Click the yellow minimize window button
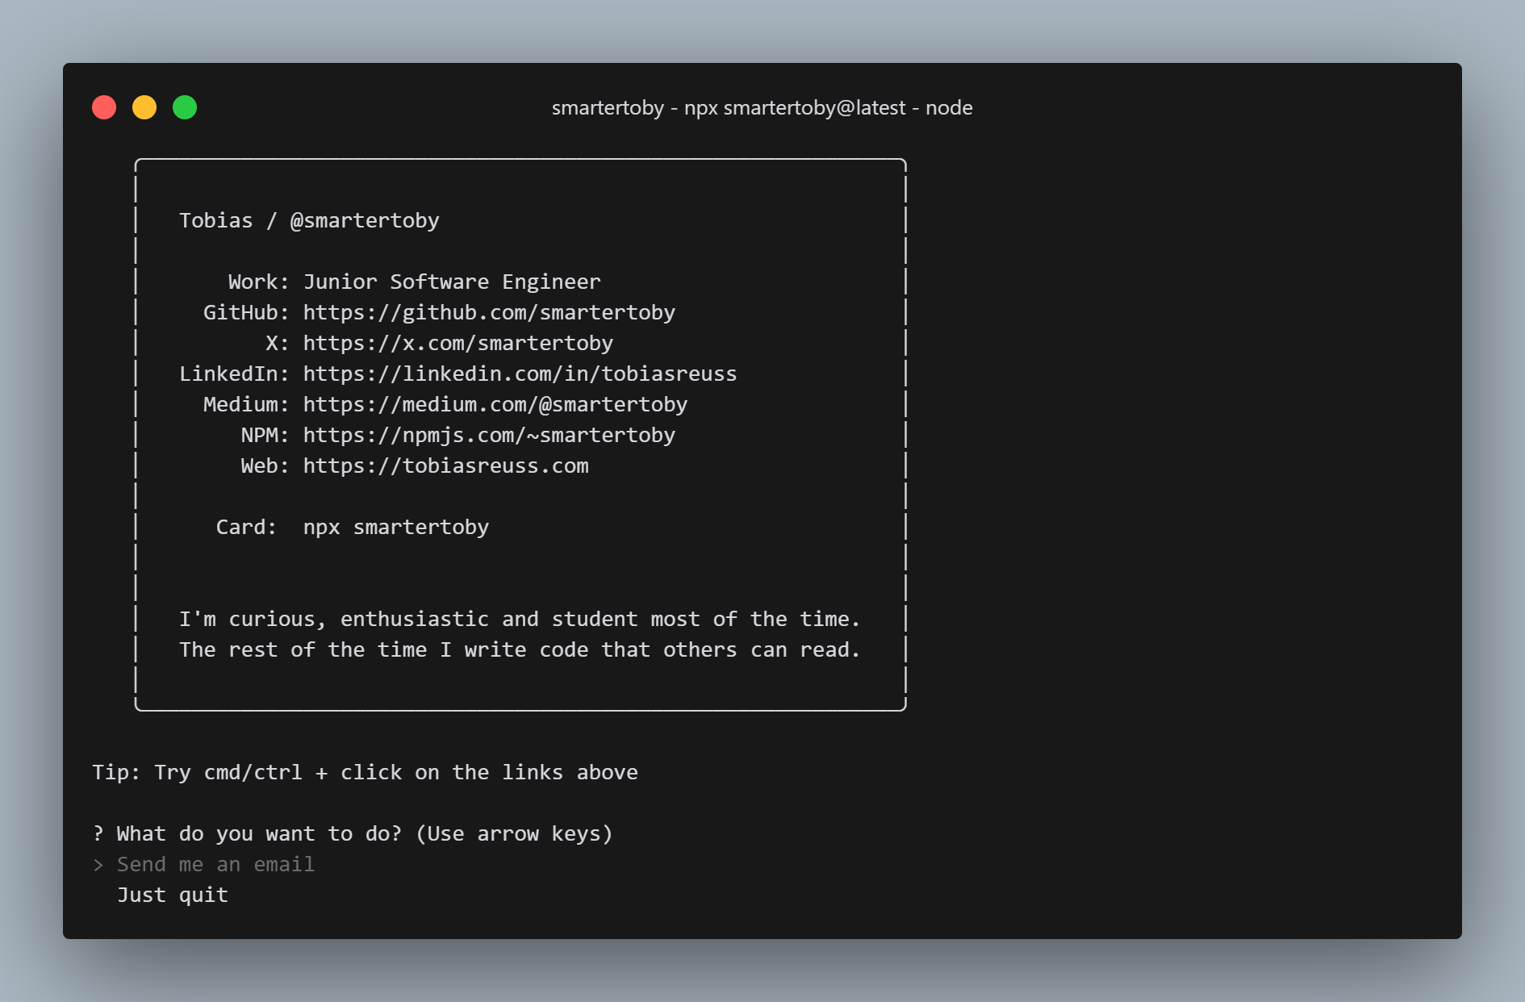 (x=144, y=107)
